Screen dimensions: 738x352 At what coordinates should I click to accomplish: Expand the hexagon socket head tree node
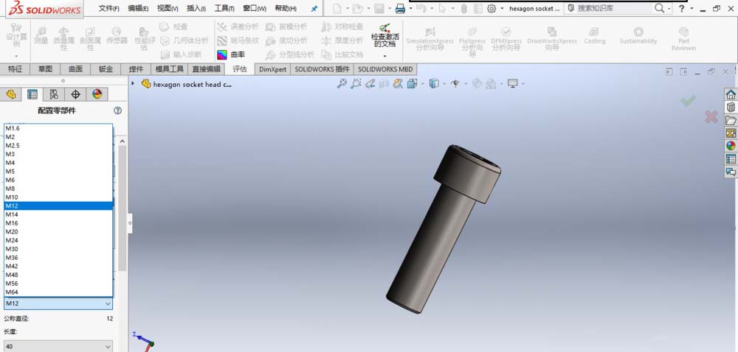(133, 84)
